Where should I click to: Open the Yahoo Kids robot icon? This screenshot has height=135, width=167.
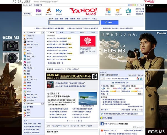pos(128,11)
